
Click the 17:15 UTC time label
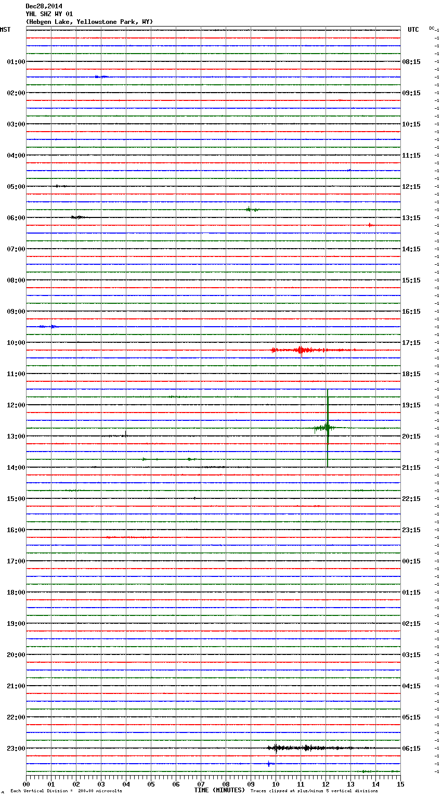point(411,343)
